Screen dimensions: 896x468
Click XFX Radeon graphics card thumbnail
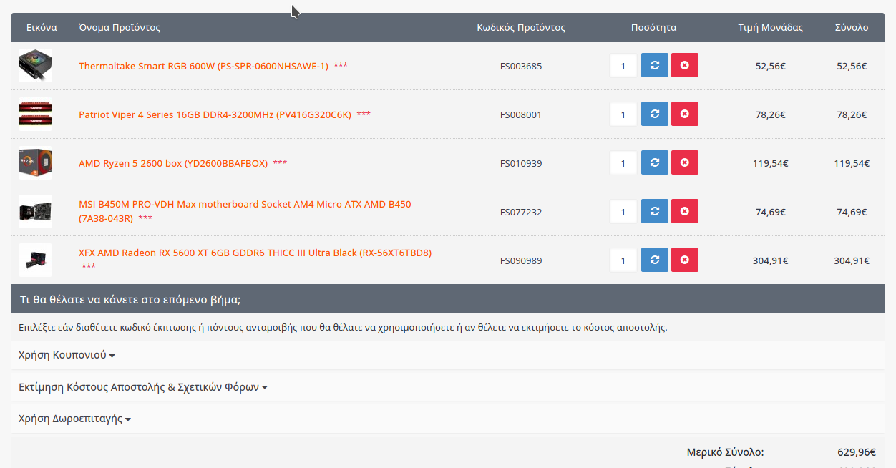tap(36, 260)
